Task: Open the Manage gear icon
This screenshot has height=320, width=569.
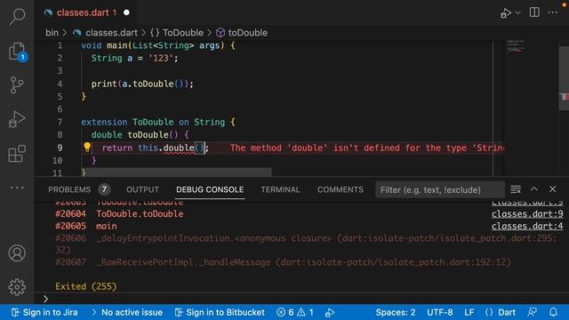Action: click(17, 287)
